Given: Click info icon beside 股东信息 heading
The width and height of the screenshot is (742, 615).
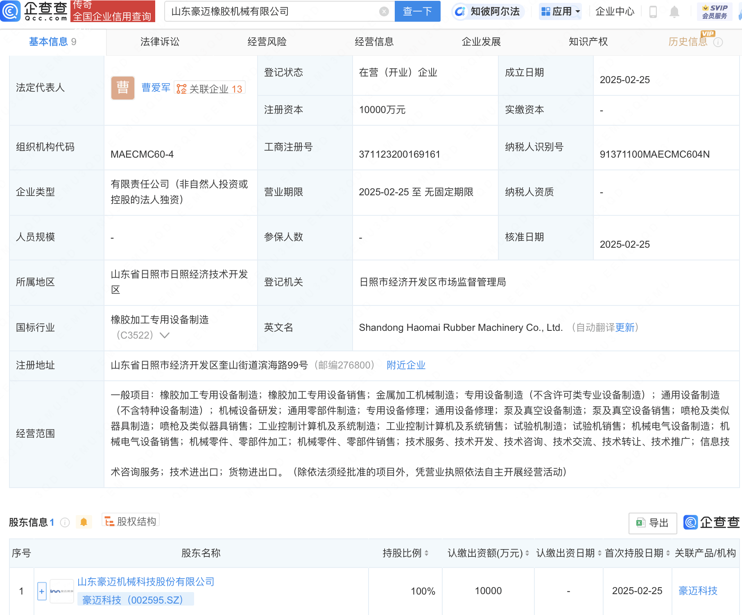Looking at the screenshot, I should click(65, 522).
